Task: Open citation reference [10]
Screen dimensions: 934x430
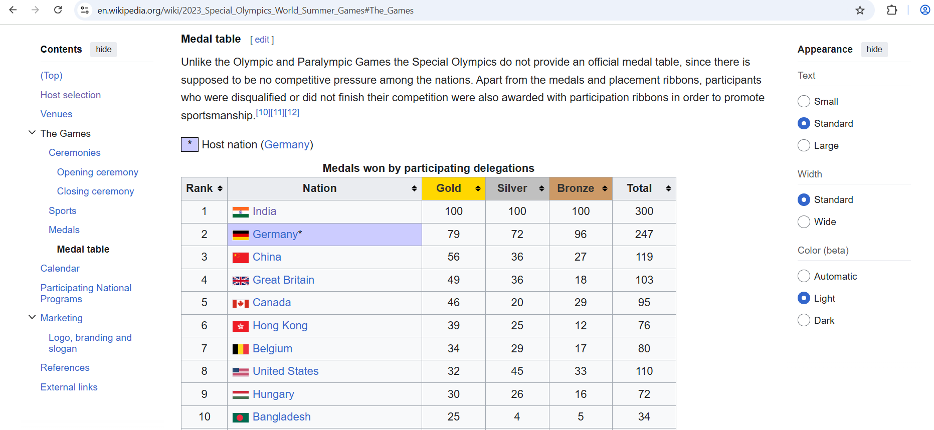Action: pos(263,112)
